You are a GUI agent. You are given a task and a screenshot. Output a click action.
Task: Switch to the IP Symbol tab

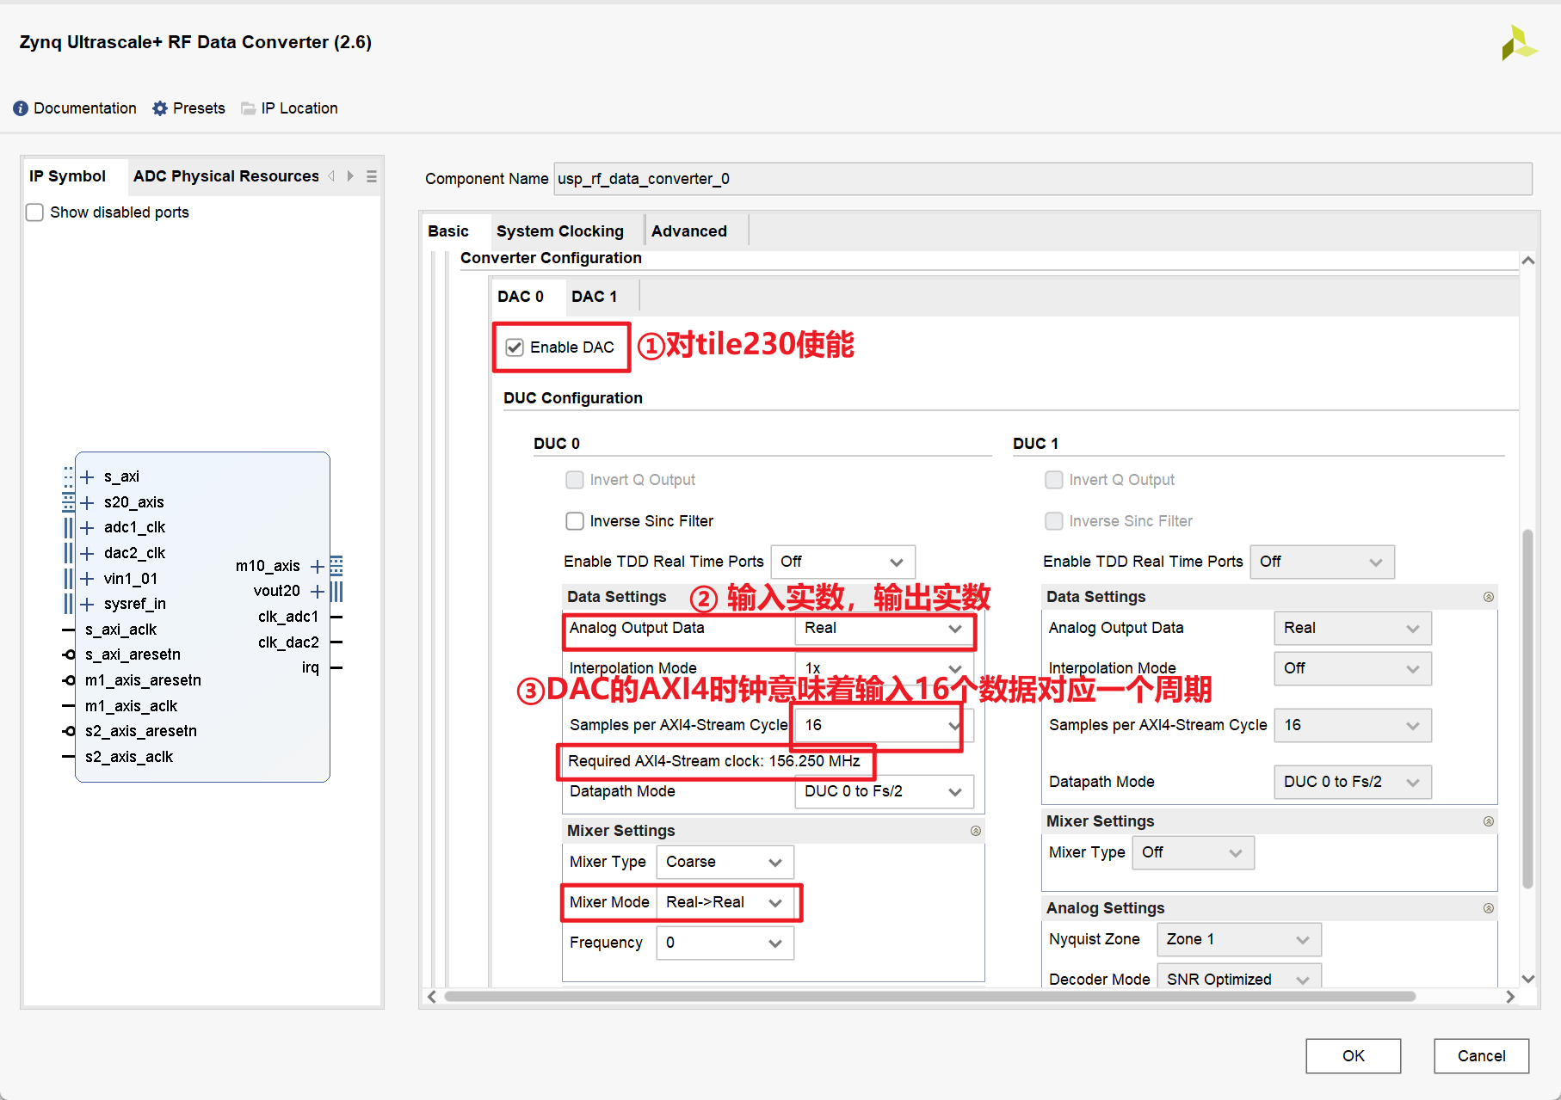68,176
